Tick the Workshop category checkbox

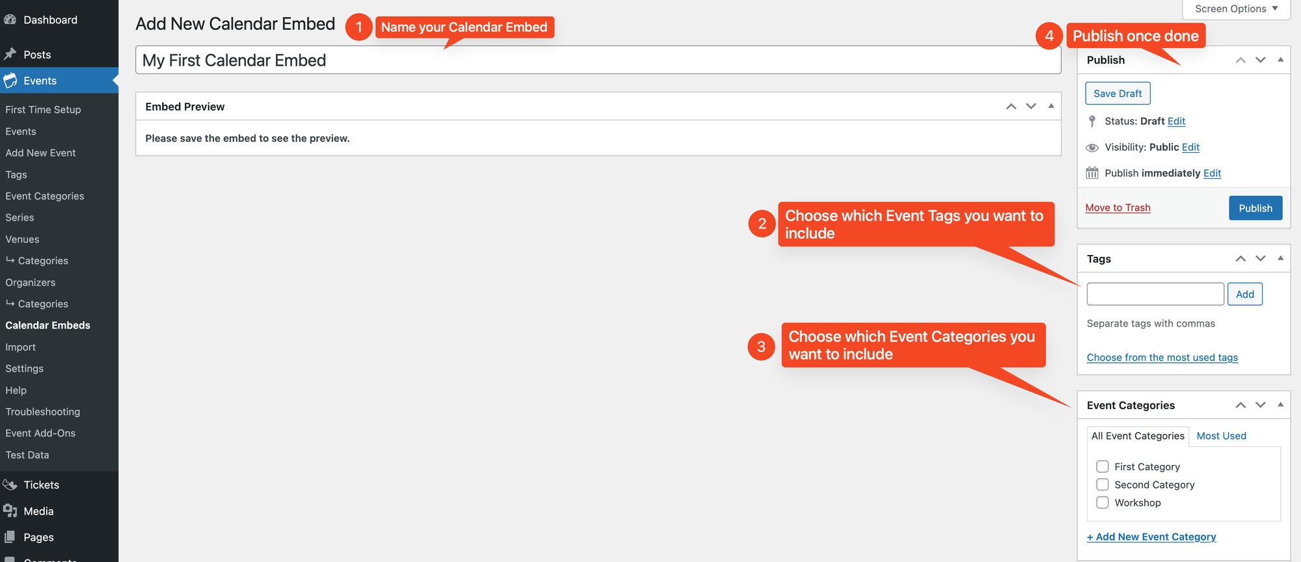click(x=1103, y=503)
